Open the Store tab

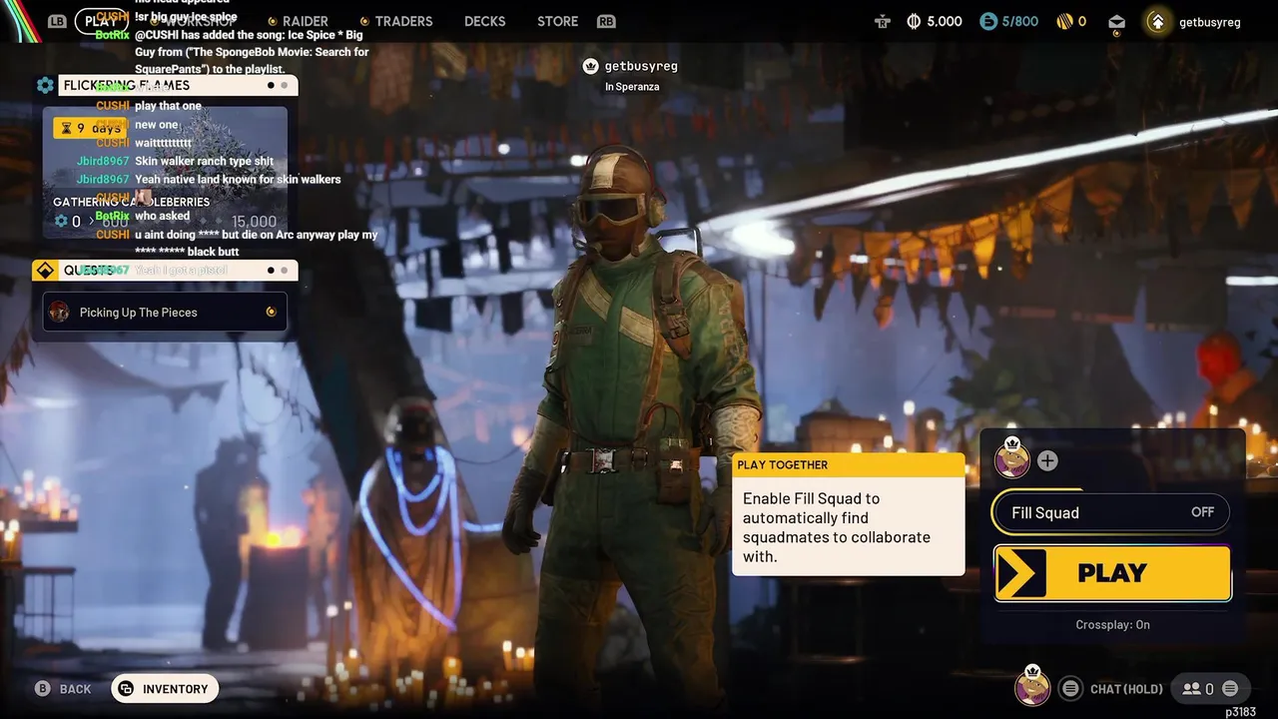557,21
